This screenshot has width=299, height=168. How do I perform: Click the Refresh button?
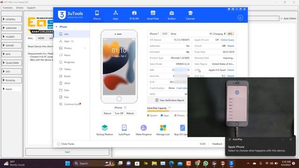click(130, 113)
